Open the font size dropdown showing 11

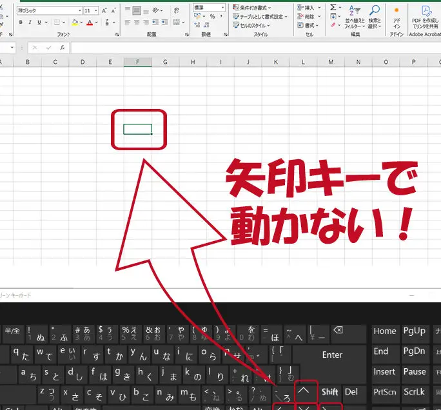pyautogui.click(x=96, y=11)
